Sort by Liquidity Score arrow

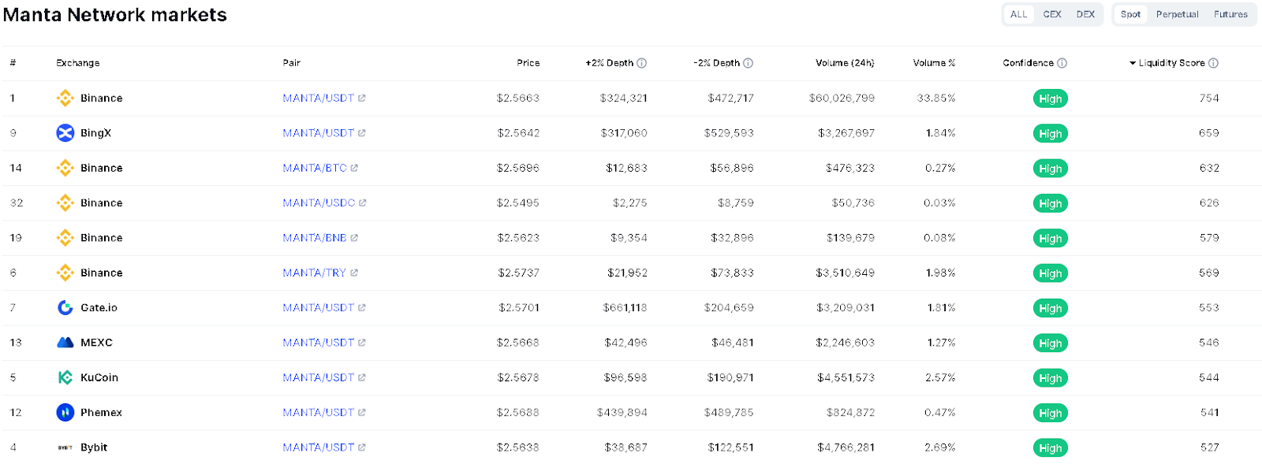(1133, 63)
